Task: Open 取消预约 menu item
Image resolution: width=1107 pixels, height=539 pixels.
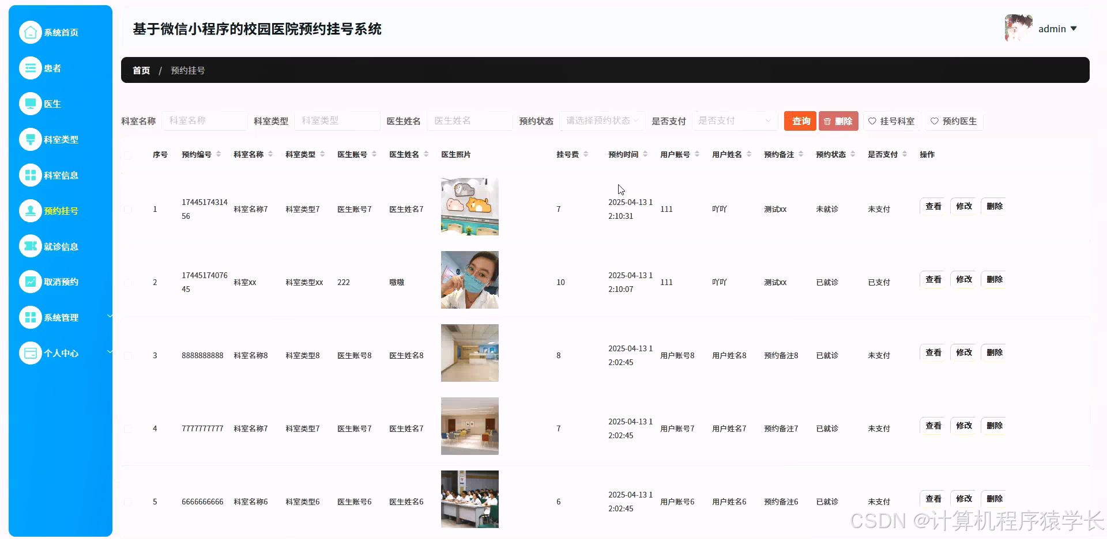Action: point(61,282)
